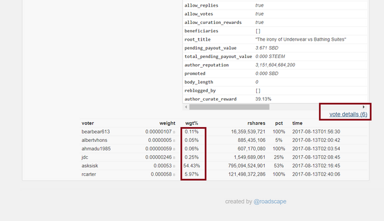Click the beneficiaries key label

201,31
